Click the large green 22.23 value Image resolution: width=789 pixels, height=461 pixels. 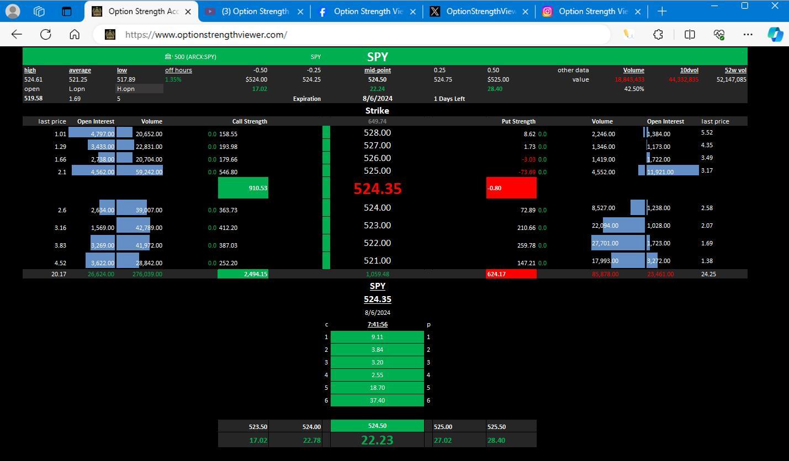pyautogui.click(x=377, y=440)
